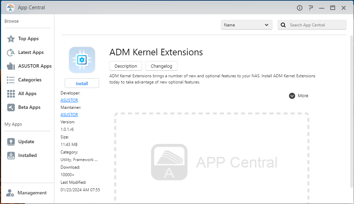Click the Management label
The width and height of the screenshot is (354, 204).
[x=32, y=193]
